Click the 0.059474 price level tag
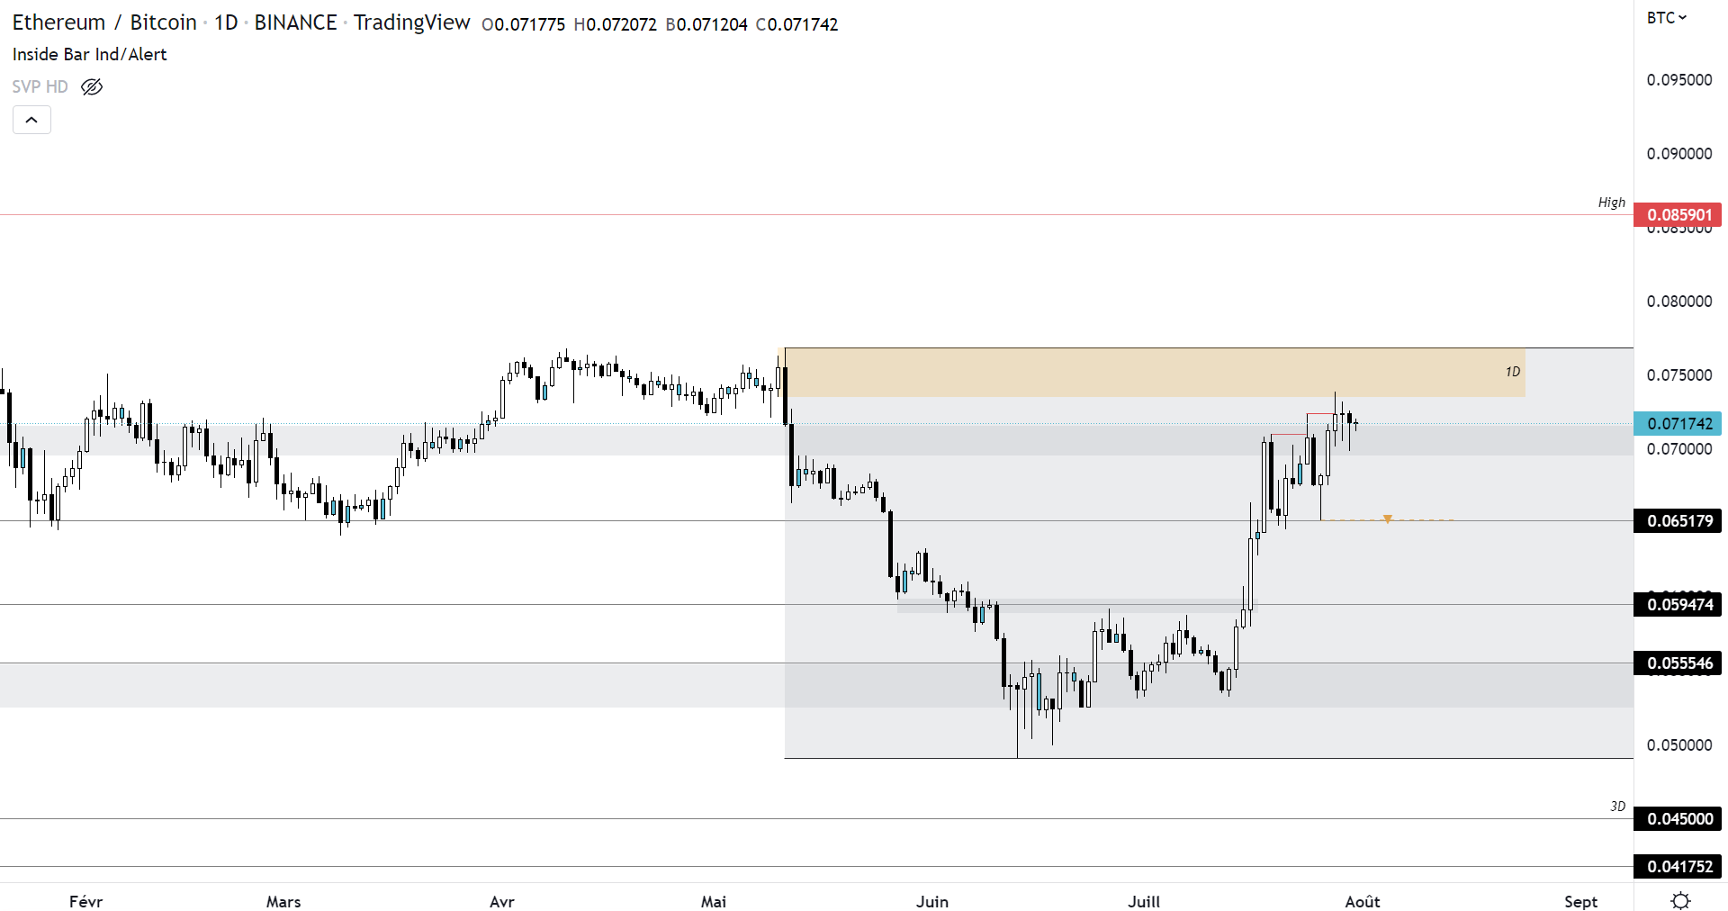The height and width of the screenshot is (911, 1728). pyautogui.click(x=1678, y=605)
